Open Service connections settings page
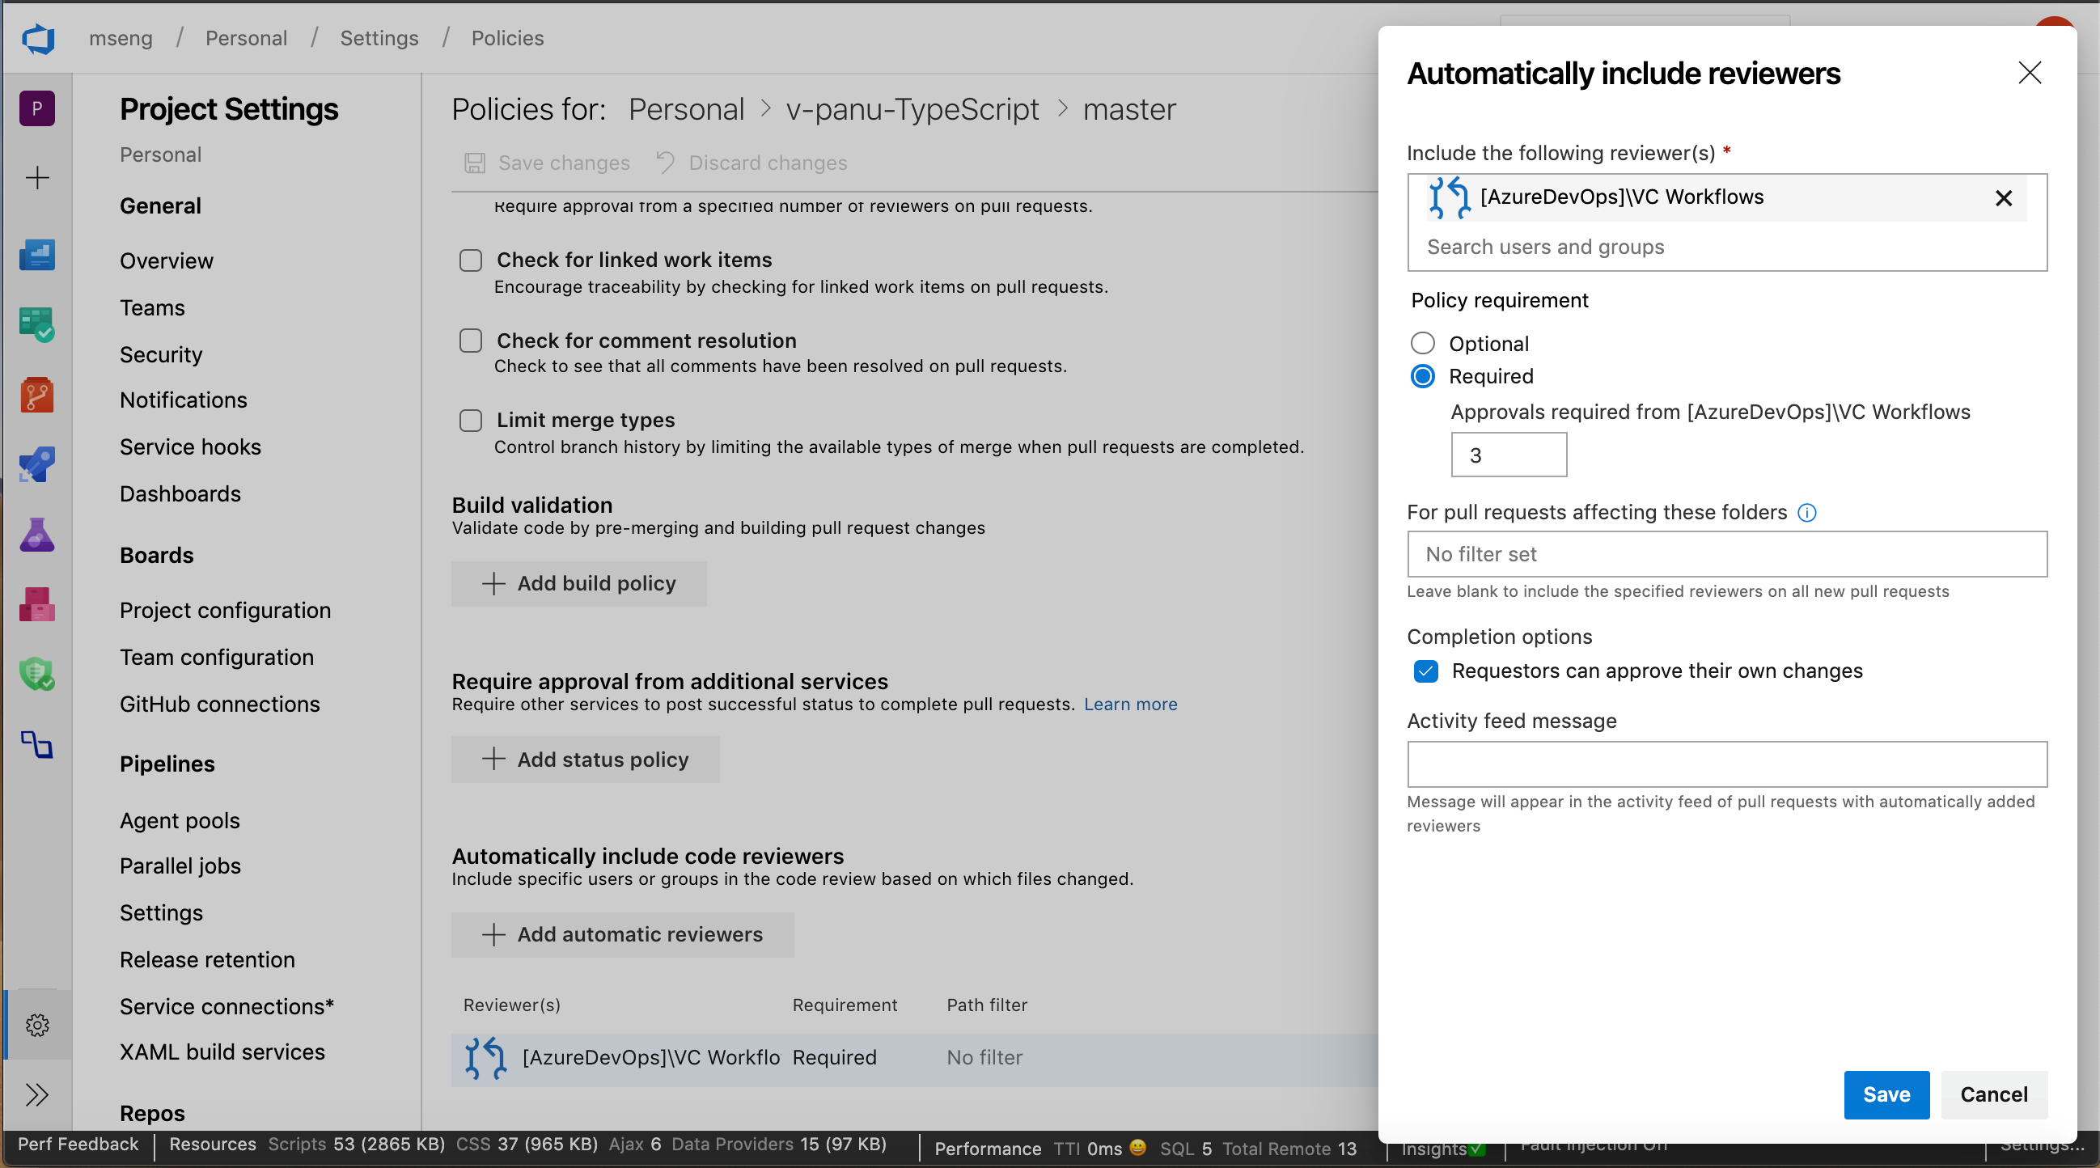Image resolution: width=2100 pixels, height=1168 pixels. (229, 1004)
